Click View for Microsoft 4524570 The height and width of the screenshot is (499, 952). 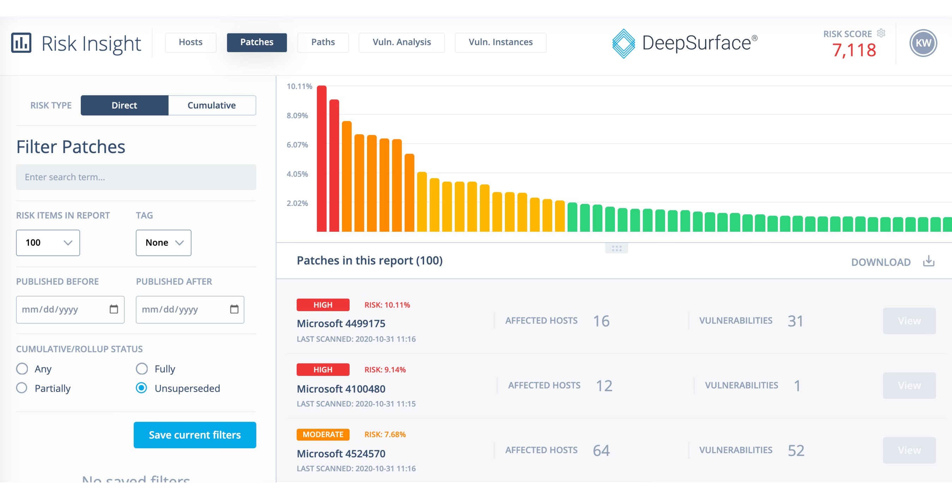909,450
